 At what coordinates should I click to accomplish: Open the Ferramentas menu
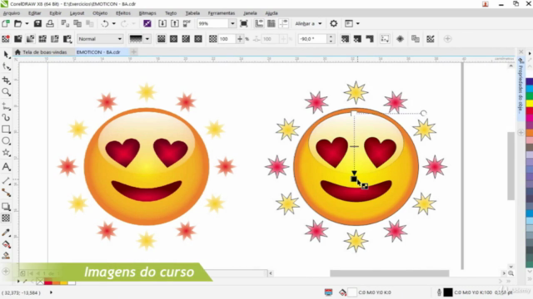point(222,13)
